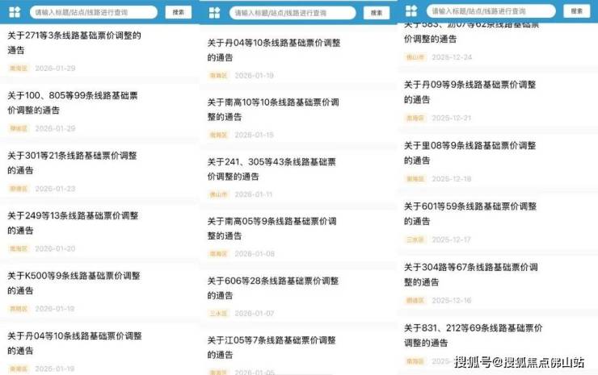The height and width of the screenshot is (375, 598).
Task: Open notice 关于241、305等43条线路基础票价调整的通告
Action: point(272,169)
